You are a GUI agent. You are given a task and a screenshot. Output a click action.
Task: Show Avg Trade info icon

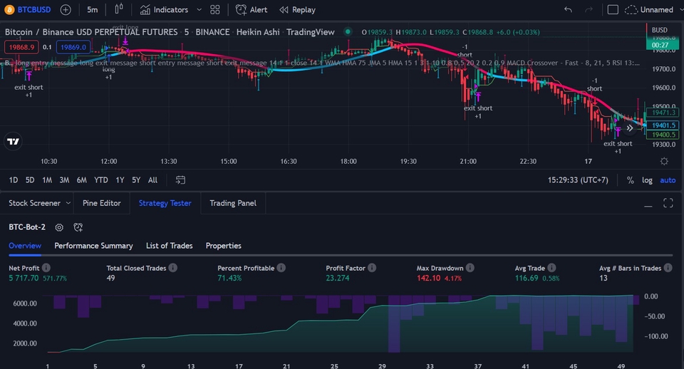pyautogui.click(x=551, y=268)
